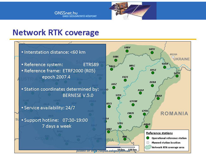Click the map scale bar

(x=122, y=148)
